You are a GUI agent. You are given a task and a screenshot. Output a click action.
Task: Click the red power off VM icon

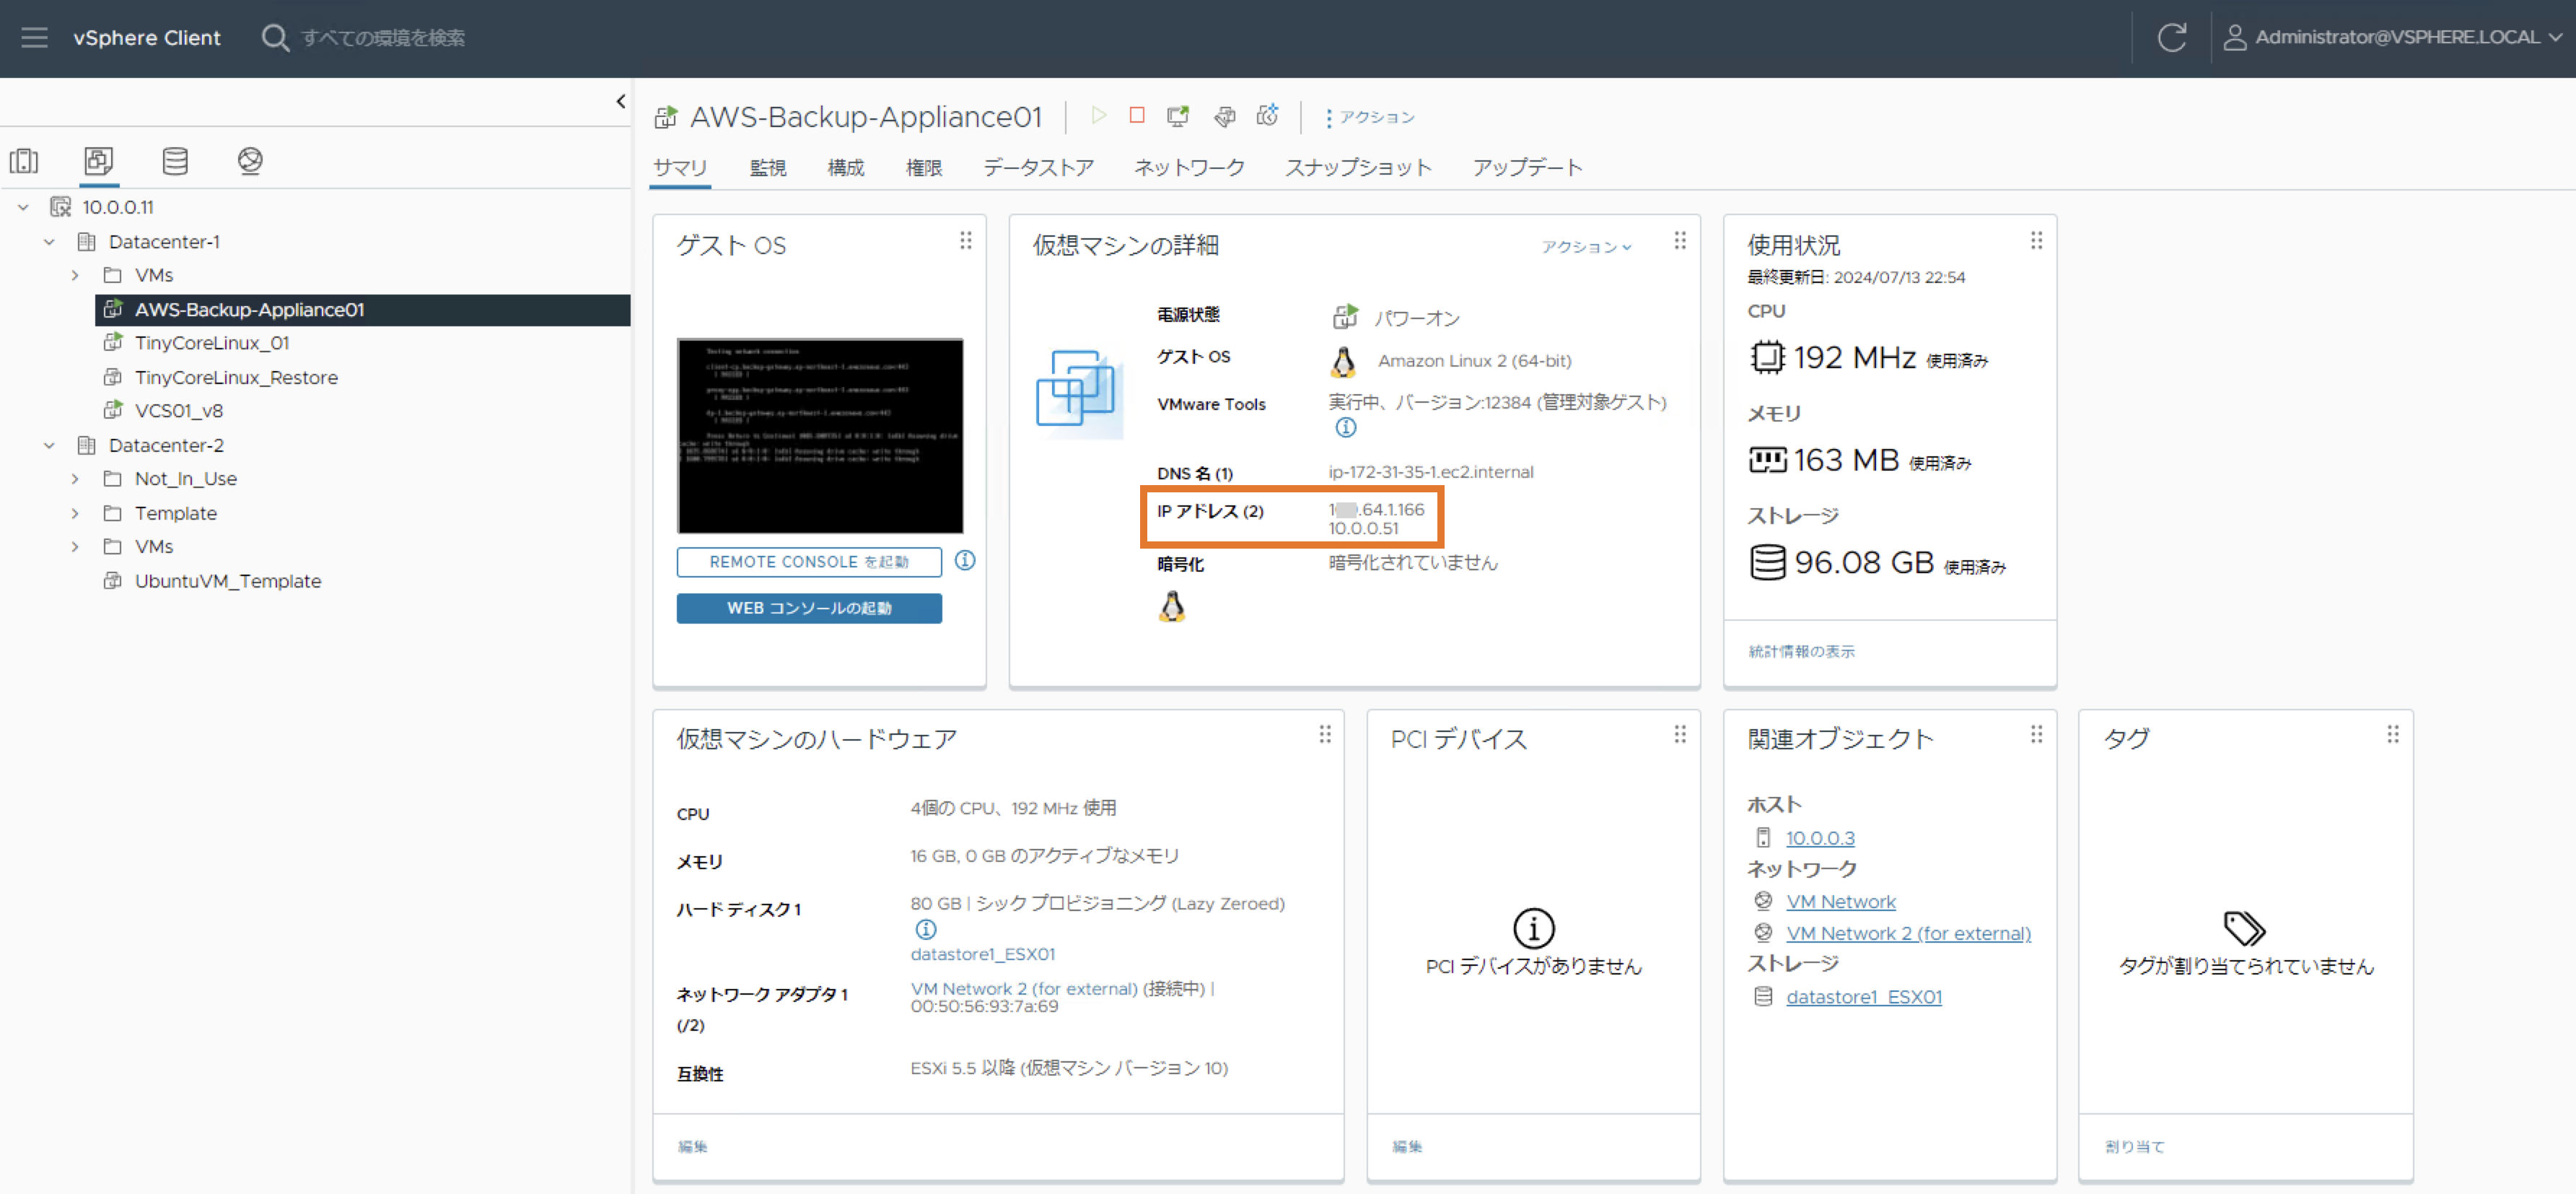click(1137, 116)
